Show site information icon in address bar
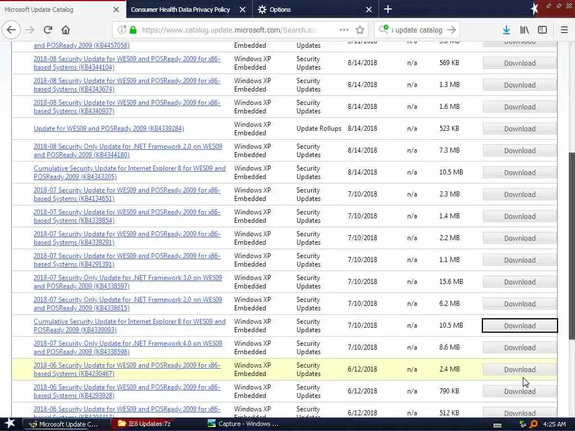This screenshot has width=575, height=431. pyautogui.click(x=122, y=30)
